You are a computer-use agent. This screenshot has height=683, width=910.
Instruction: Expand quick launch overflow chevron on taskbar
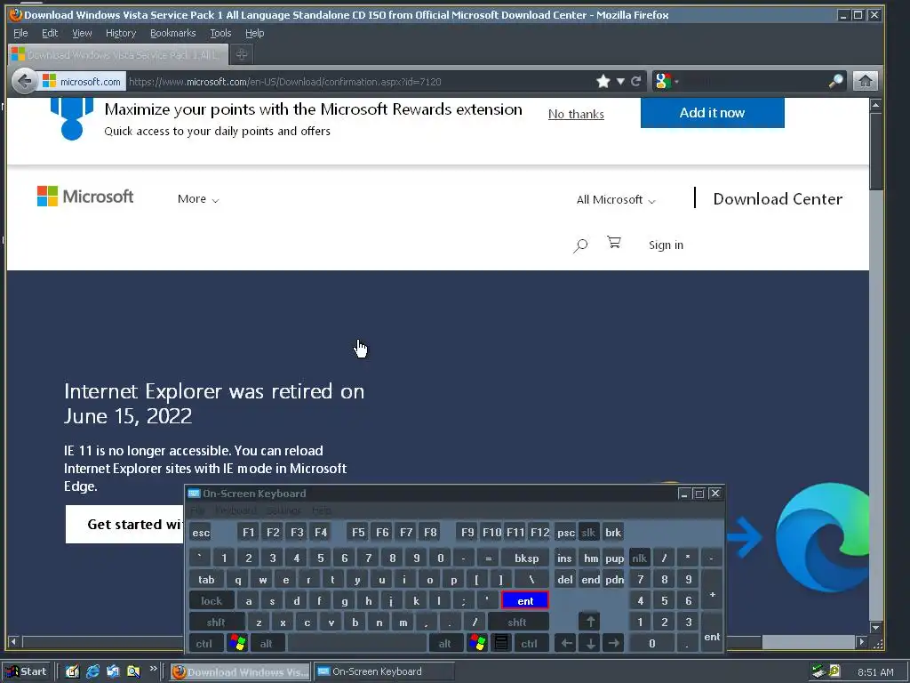153,669
